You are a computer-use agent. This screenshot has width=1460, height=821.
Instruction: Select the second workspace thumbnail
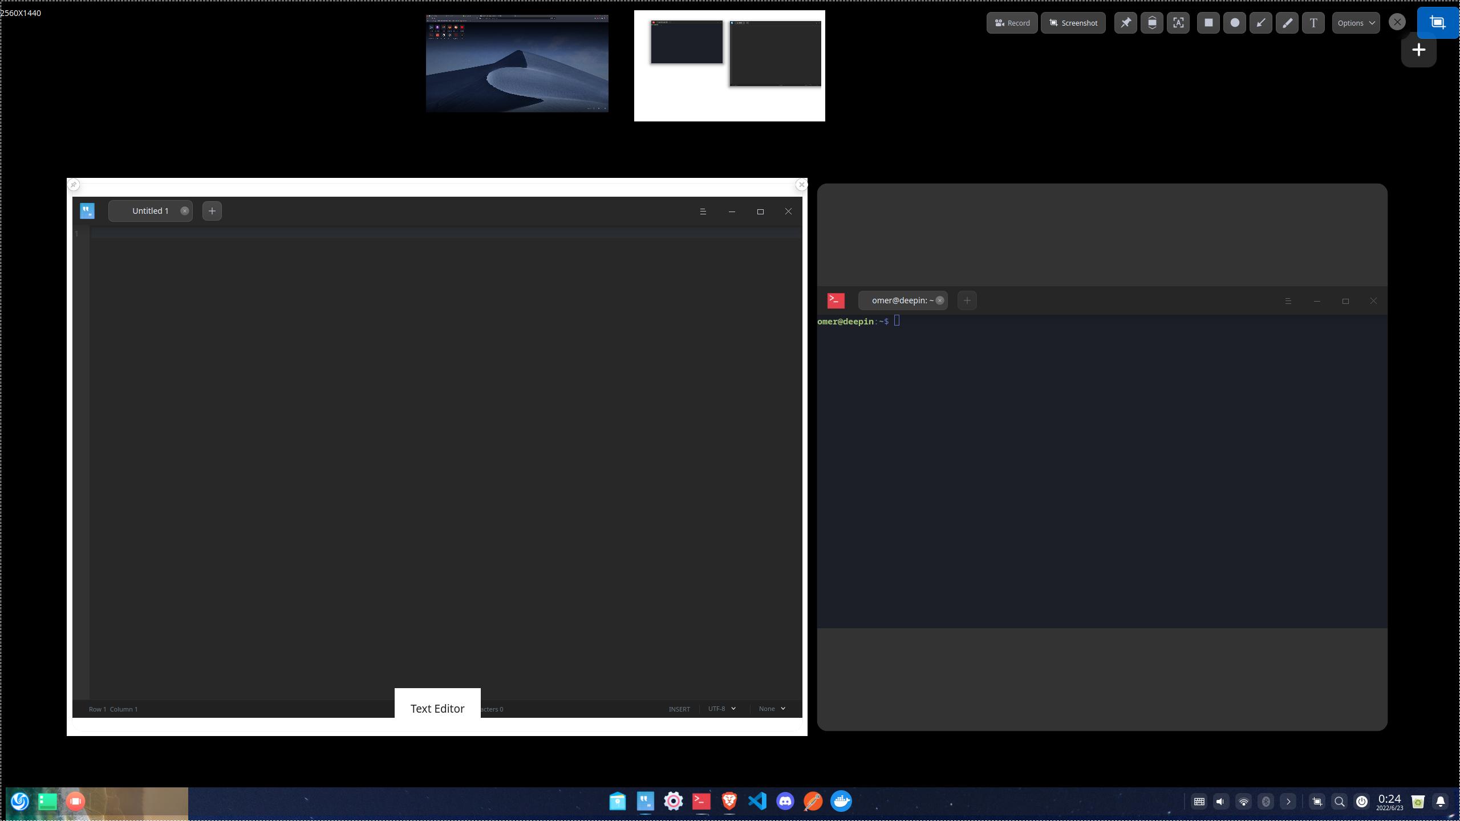tap(729, 66)
